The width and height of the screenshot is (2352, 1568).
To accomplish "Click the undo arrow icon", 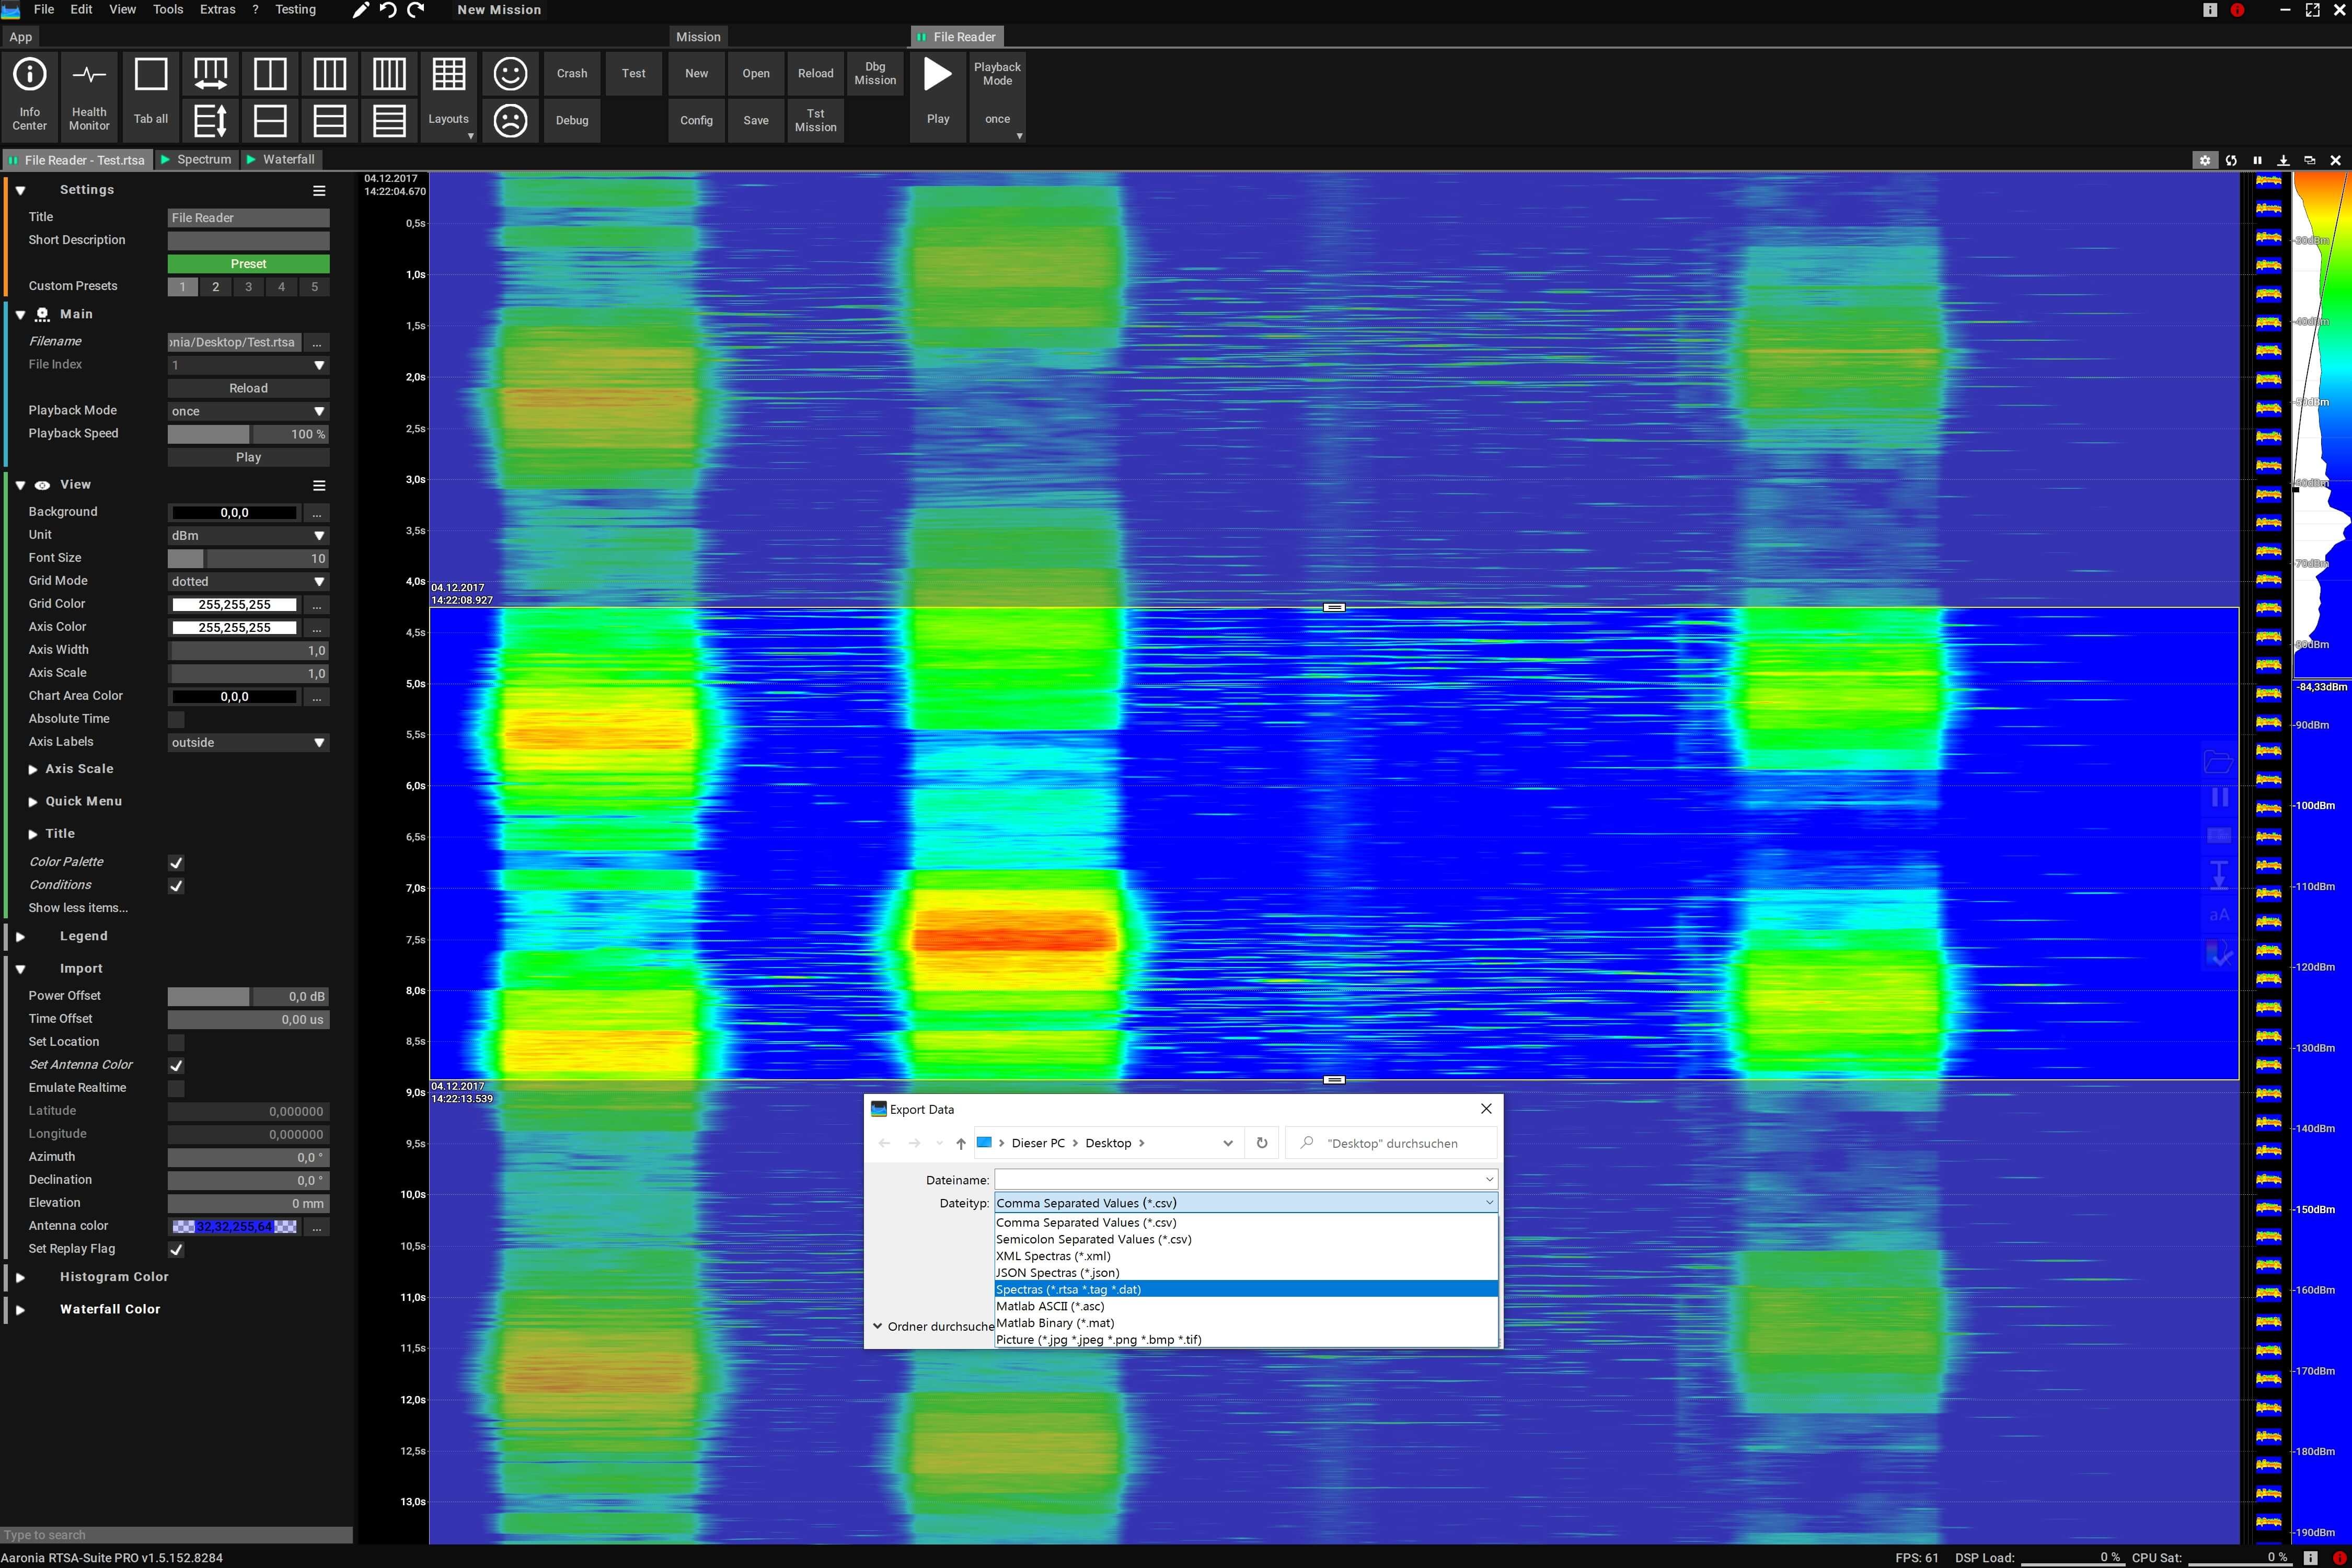I will coord(389,10).
